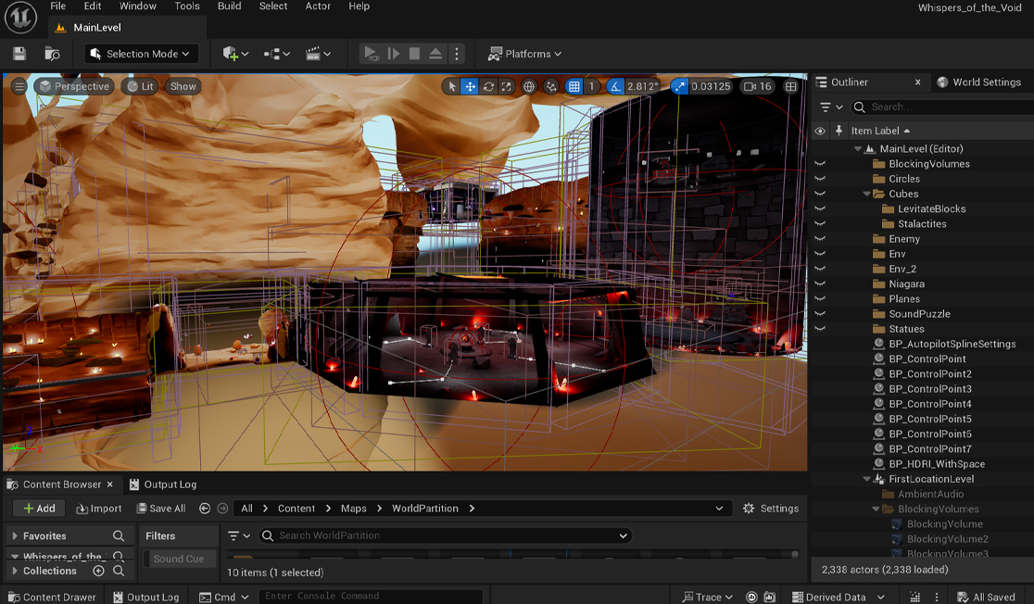Open the Selection Mode dropdown
Screen dimensions: 1034x604
coord(142,54)
